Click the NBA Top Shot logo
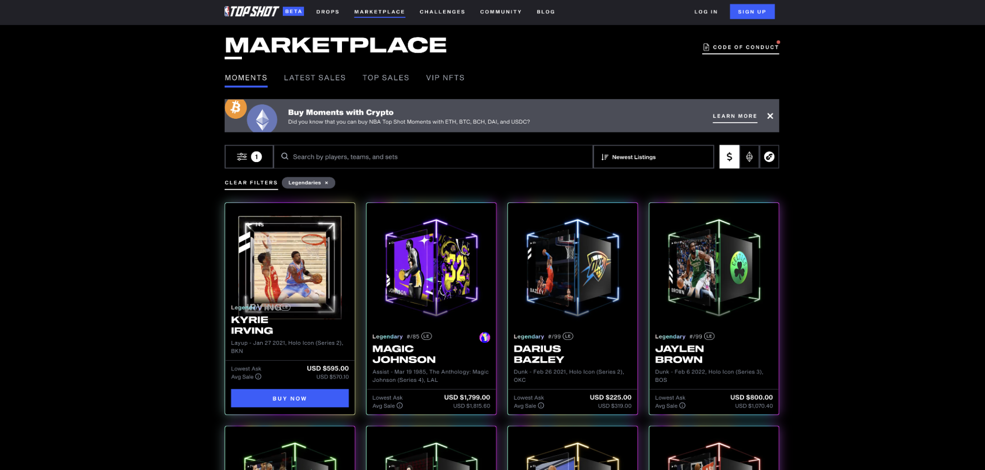 click(252, 11)
